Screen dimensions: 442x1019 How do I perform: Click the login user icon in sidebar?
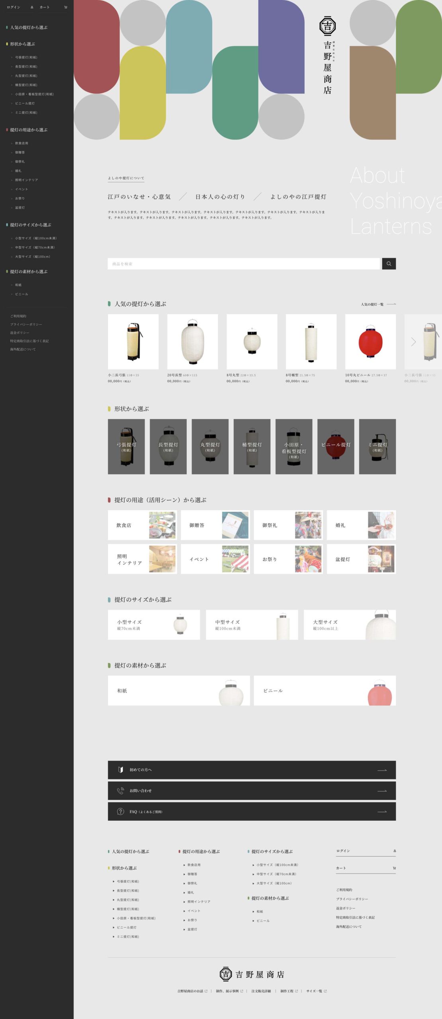32,7
